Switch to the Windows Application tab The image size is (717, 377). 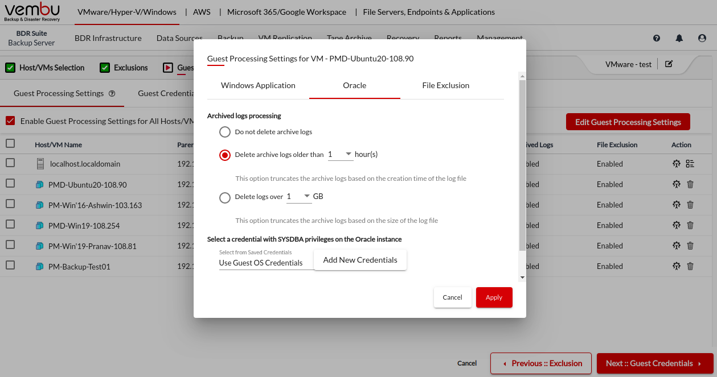(258, 86)
